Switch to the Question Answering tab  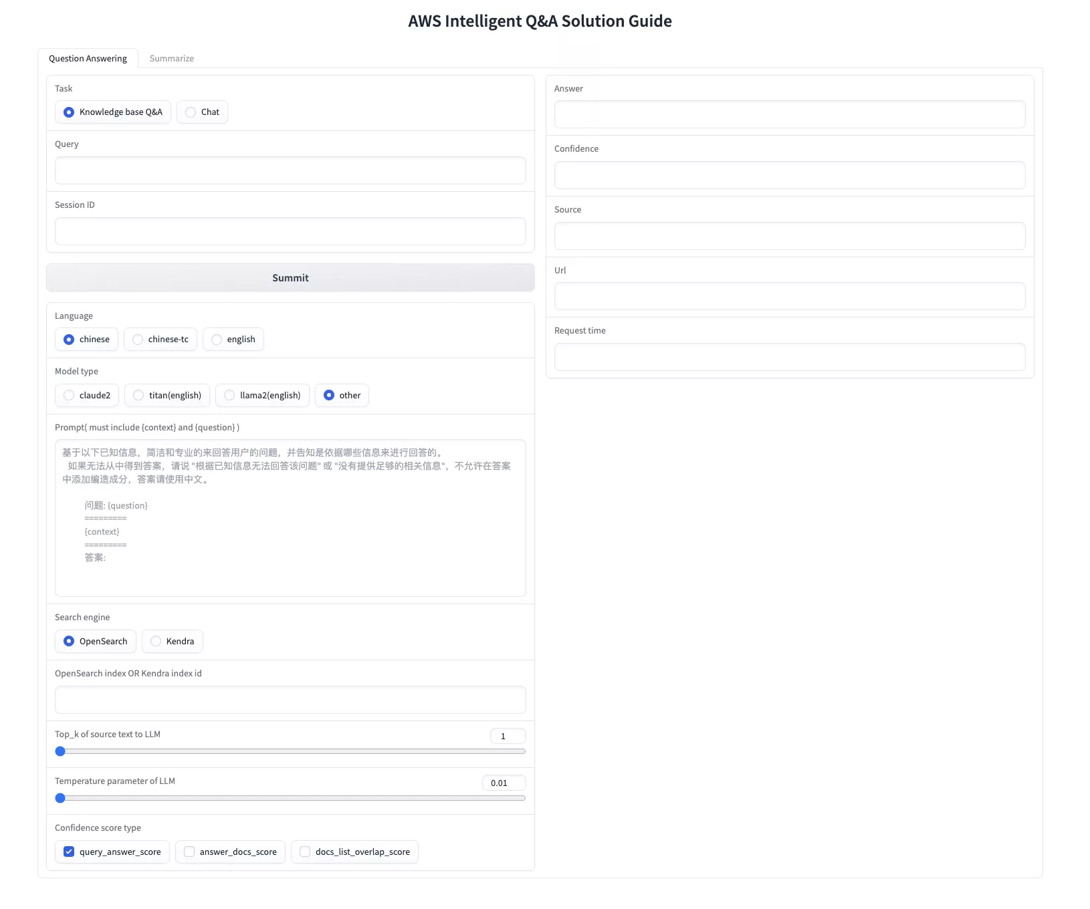click(x=88, y=58)
